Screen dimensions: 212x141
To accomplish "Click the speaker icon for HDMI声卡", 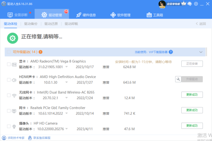I will pyautogui.click(x=14, y=80).
